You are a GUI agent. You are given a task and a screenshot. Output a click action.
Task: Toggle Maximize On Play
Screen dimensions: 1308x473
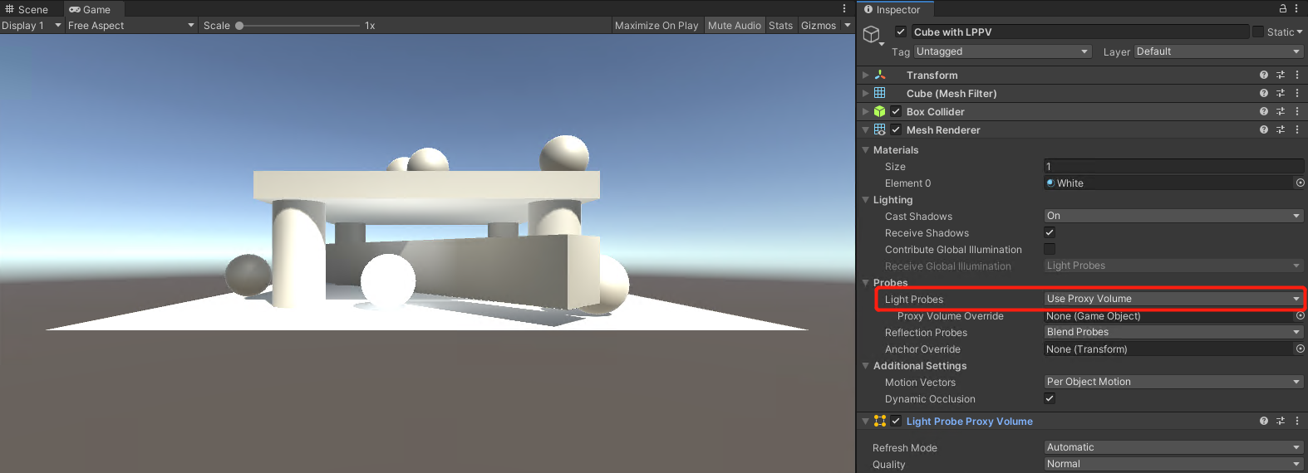pyautogui.click(x=656, y=26)
